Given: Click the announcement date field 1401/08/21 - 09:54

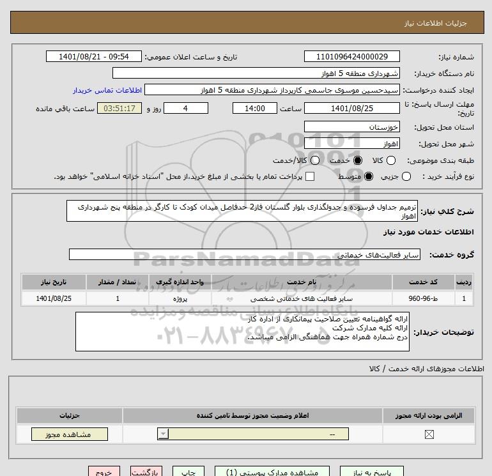Looking at the screenshot, I should click(94, 56).
